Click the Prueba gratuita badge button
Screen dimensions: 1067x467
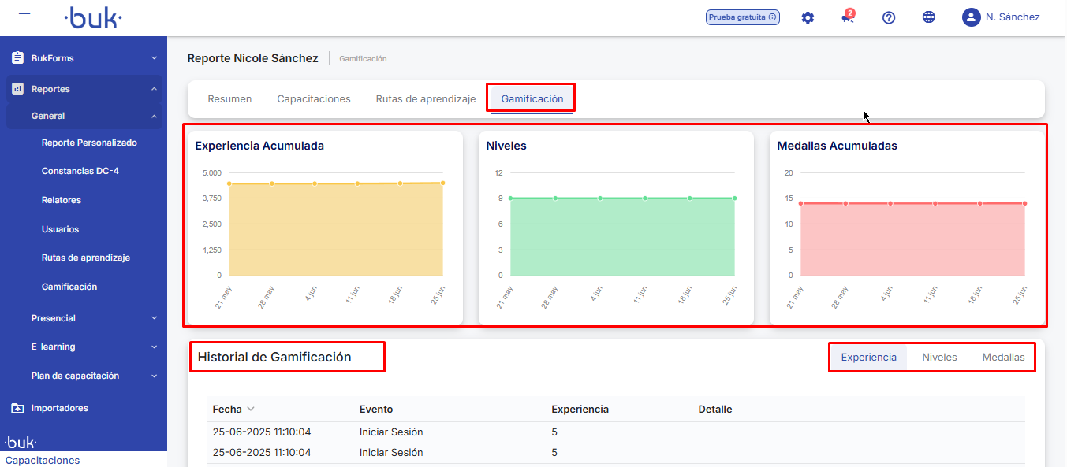(x=742, y=17)
